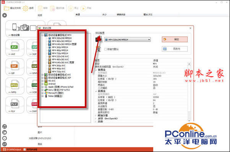230x152 pixels.
Task: Click the save as button in dialog
Action: [x=175, y=49]
